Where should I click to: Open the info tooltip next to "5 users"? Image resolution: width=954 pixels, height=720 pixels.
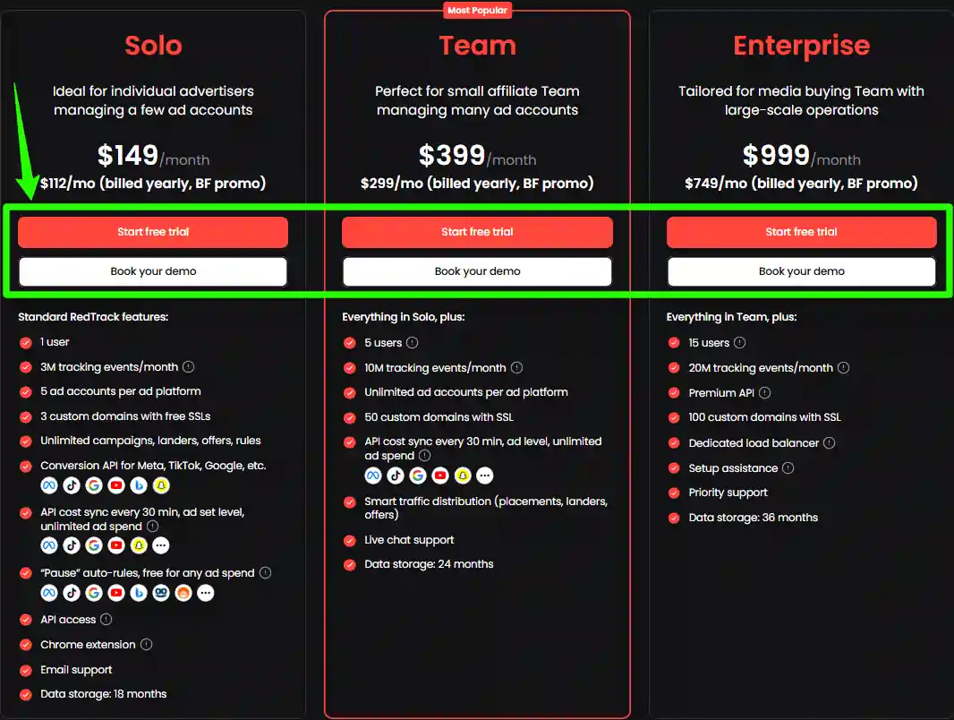click(x=412, y=342)
